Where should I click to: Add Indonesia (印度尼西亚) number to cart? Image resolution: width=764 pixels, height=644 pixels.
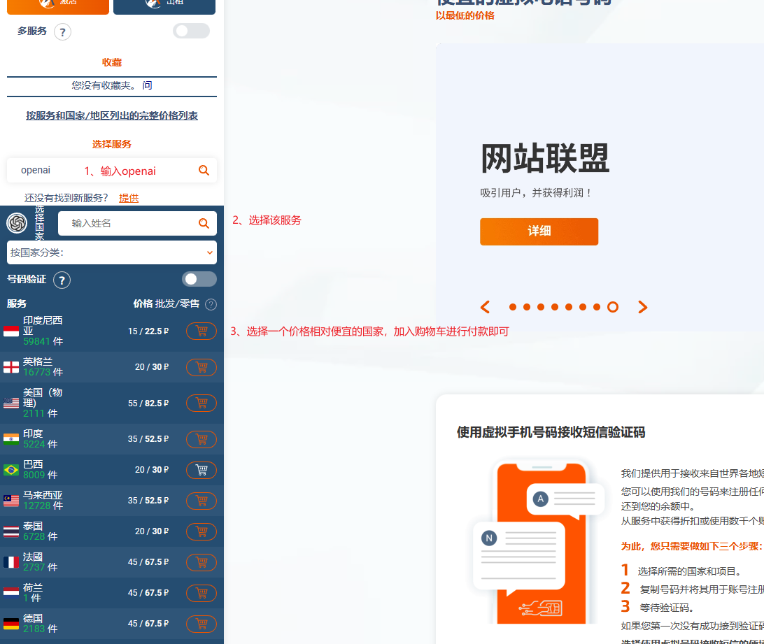click(201, 331)
